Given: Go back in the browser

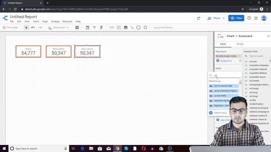Looking at the screenshot, I should pos(4,9).
